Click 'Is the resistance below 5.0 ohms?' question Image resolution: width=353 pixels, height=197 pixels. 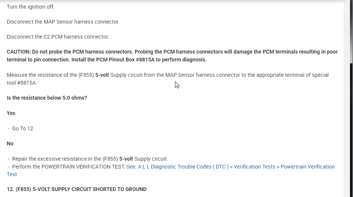click(47, 98)
